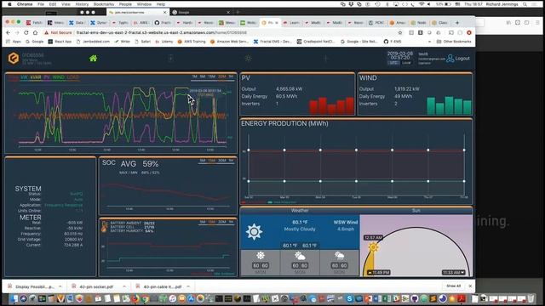The width and height of the screenshot is (545, 306).
Task: Open the Amazon Web Services bookmark
Action: 229,42
